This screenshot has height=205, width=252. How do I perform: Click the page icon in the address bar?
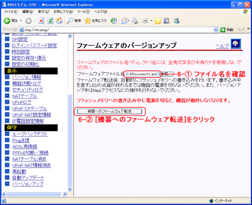pos(21,30)
